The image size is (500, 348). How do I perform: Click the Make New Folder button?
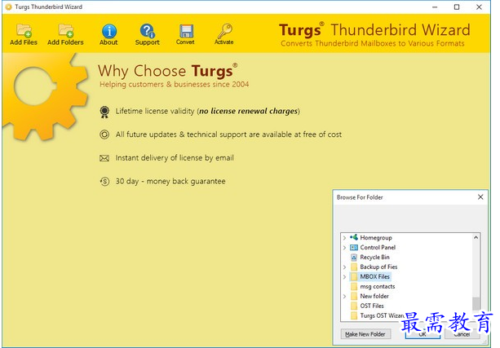click(x=365, y=334)
